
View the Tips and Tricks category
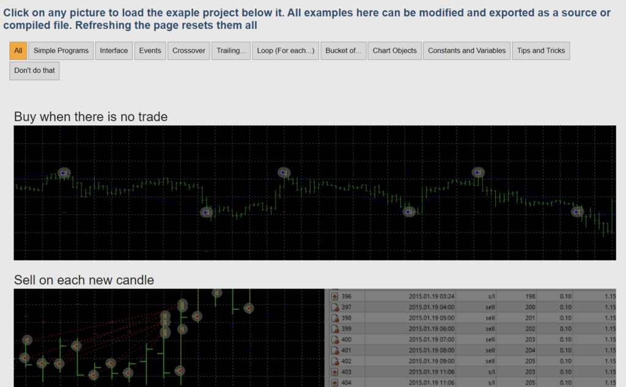(x=541, y=51)
